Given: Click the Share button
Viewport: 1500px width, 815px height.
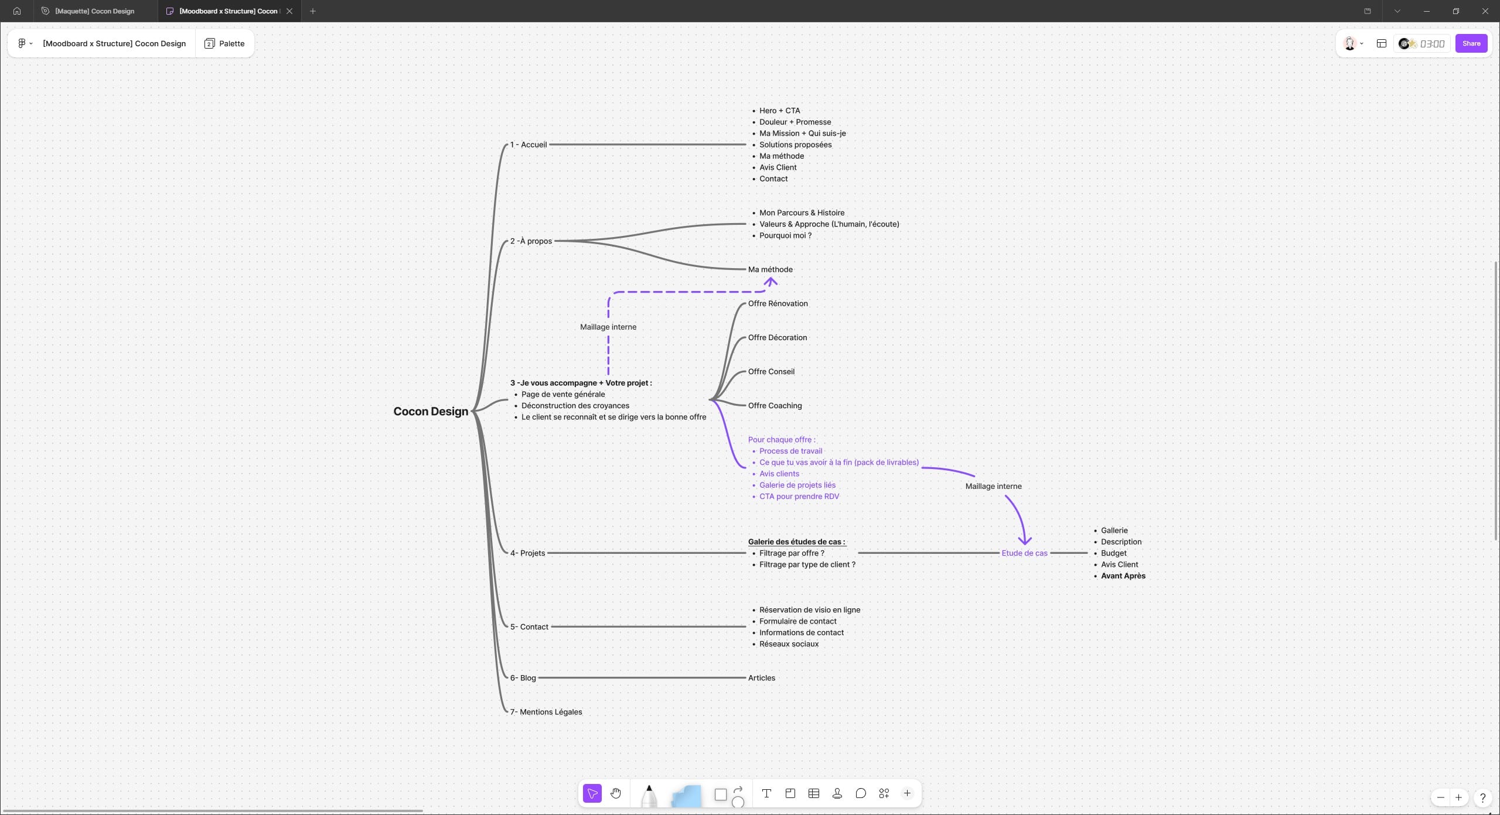Looking at the screenshot, I should (x=1471, y=43).
